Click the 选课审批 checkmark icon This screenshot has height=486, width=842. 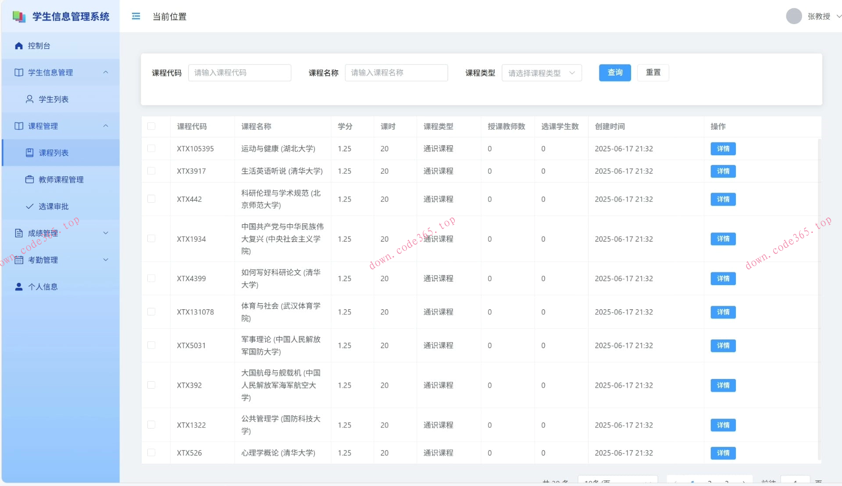pos(29,206)
